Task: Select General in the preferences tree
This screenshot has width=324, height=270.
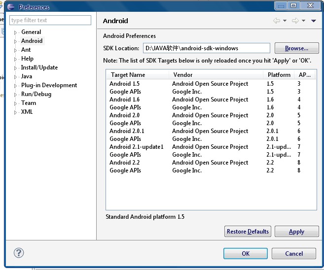Action: [31, 32]
